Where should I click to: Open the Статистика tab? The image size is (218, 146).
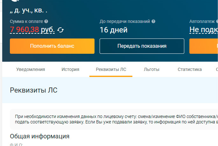[190, 69]
